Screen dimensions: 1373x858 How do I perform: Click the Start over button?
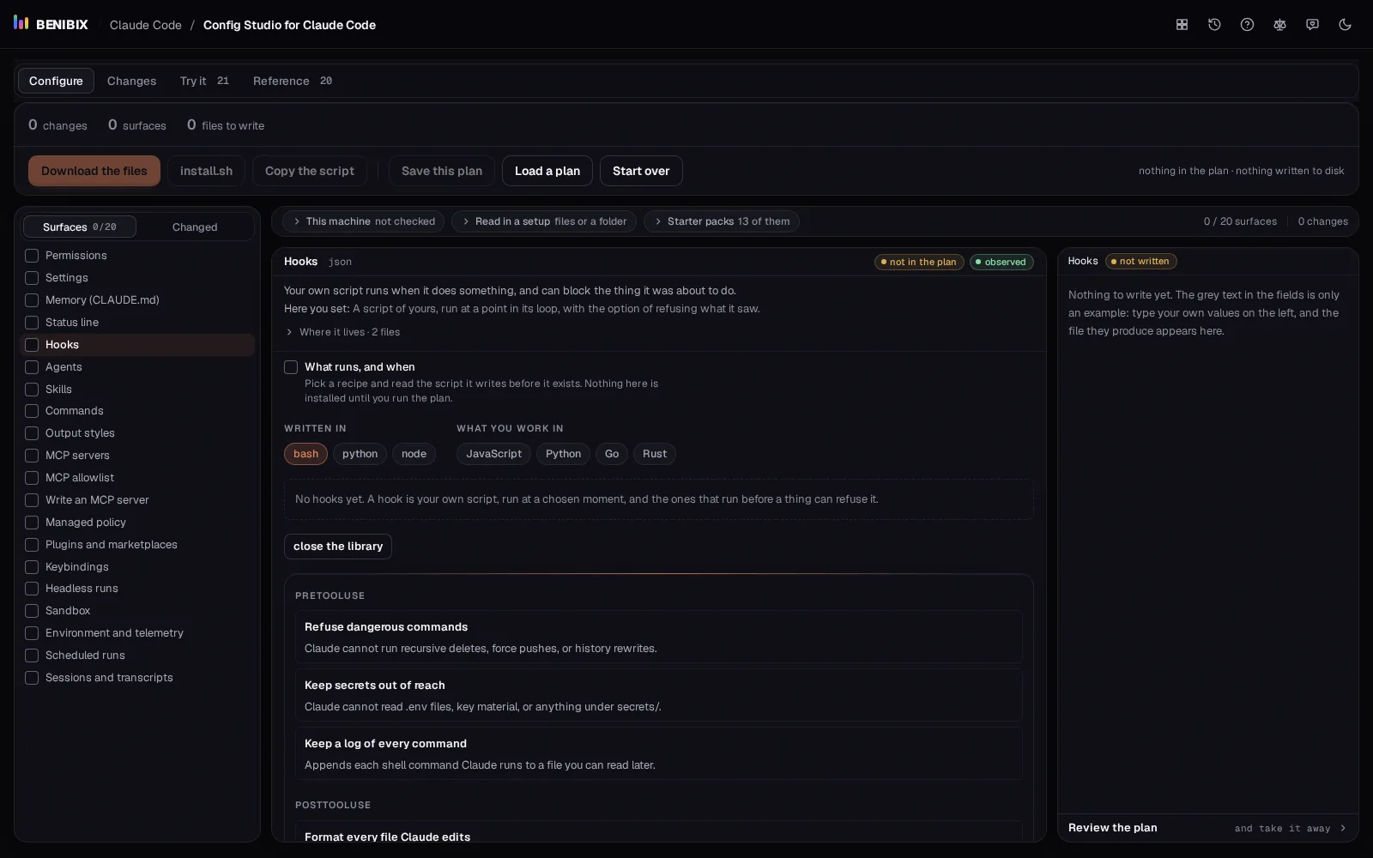(641, 171)
